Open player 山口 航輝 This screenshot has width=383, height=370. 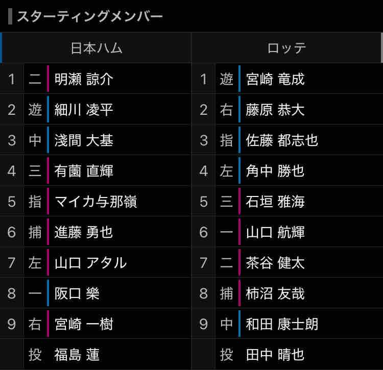[x=275, y=232]
